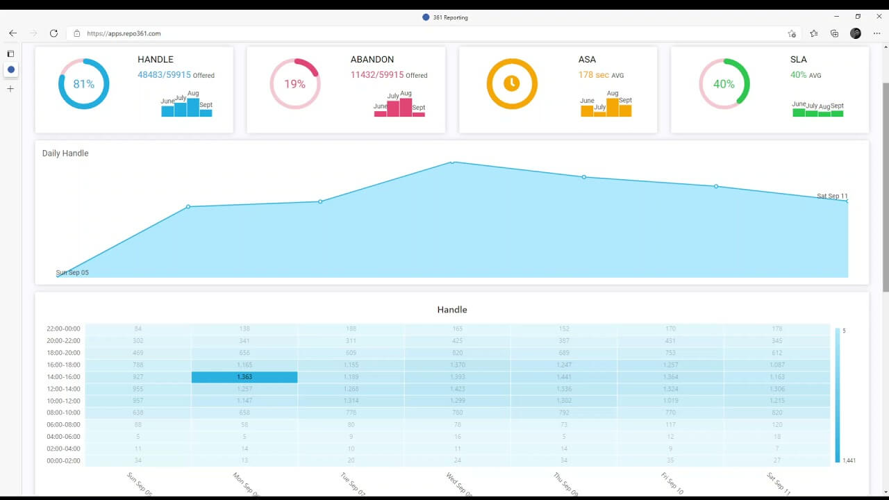Open the favorites list icon

[814, 33]
